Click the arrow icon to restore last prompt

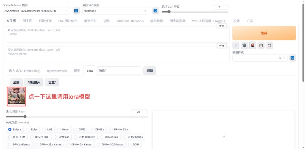point(236,45)
